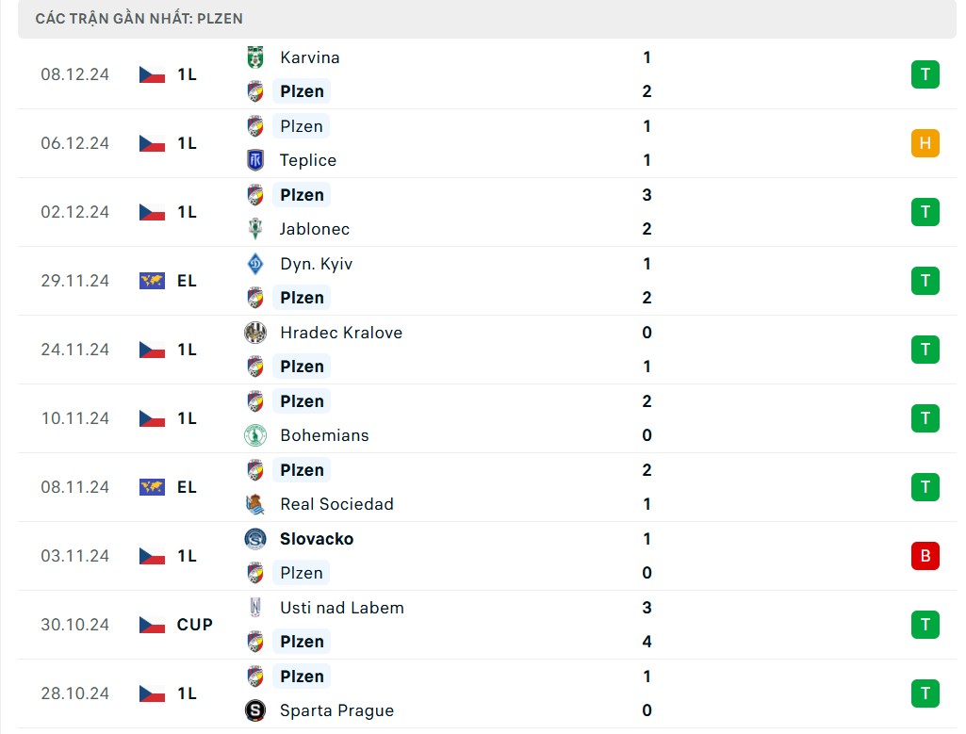Click the Slovacko team crest
Image resolution: width=966 pixels, height=734 pixels.
pyautogui.click(x=254, y=539)
